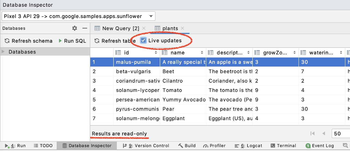This screenshot has height=151, width=350.
Task: Open the Logcat tool window
Action: point(248,146)
